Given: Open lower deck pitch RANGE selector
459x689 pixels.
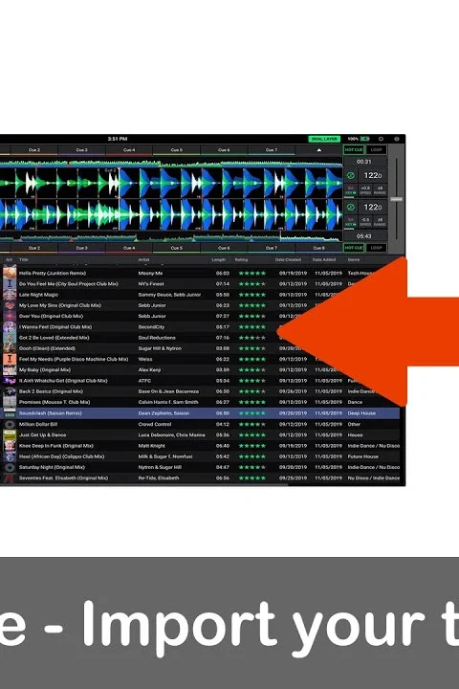Looking at the screenshot, I should 380,222.
